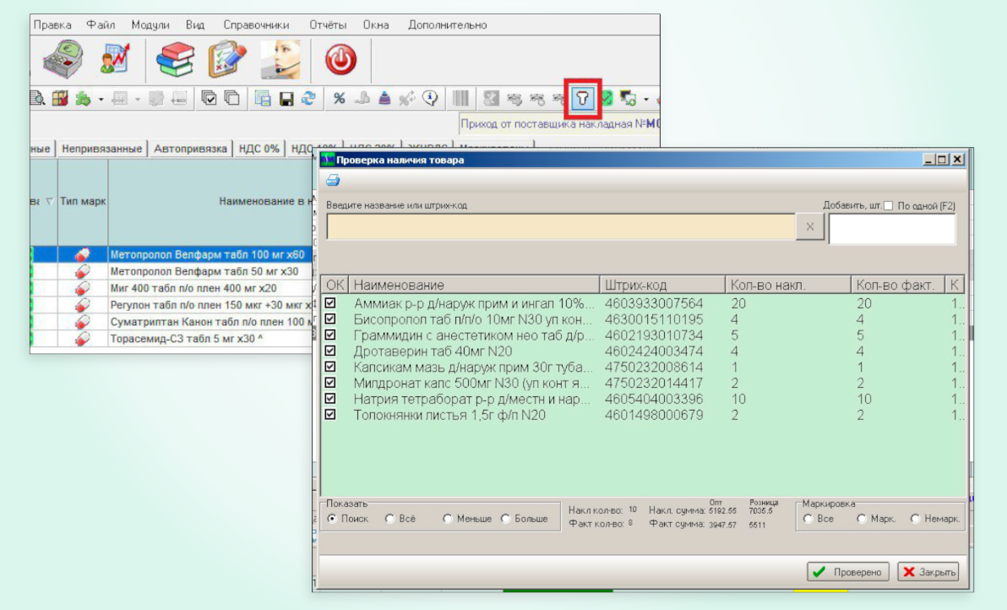This screenshot has width=1007, height=610.
Task: Click the support operator headset icon
Action: point(280,60)
